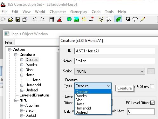Click the first toolbar icon left of Open
The height and width of the screenshot is (119, 158).
coord(3,19)
